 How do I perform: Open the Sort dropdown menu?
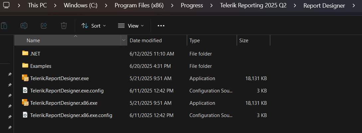[94, 26]
